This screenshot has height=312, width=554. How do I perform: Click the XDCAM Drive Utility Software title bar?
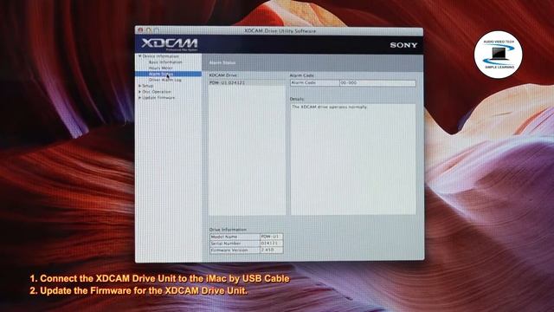tap(280, 31)
